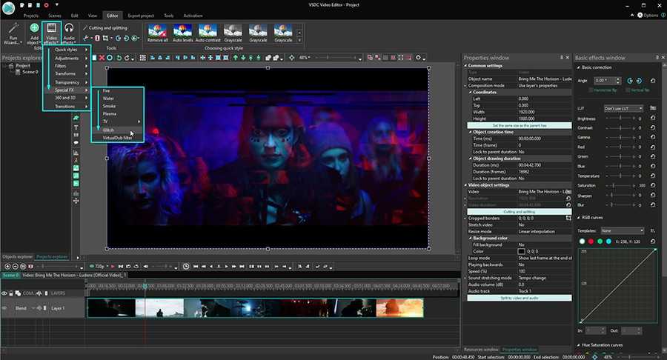This screenshot has width=667, height=360.
Task: Select Glitch in the Special FX submenu
Action: coord(109,130)
